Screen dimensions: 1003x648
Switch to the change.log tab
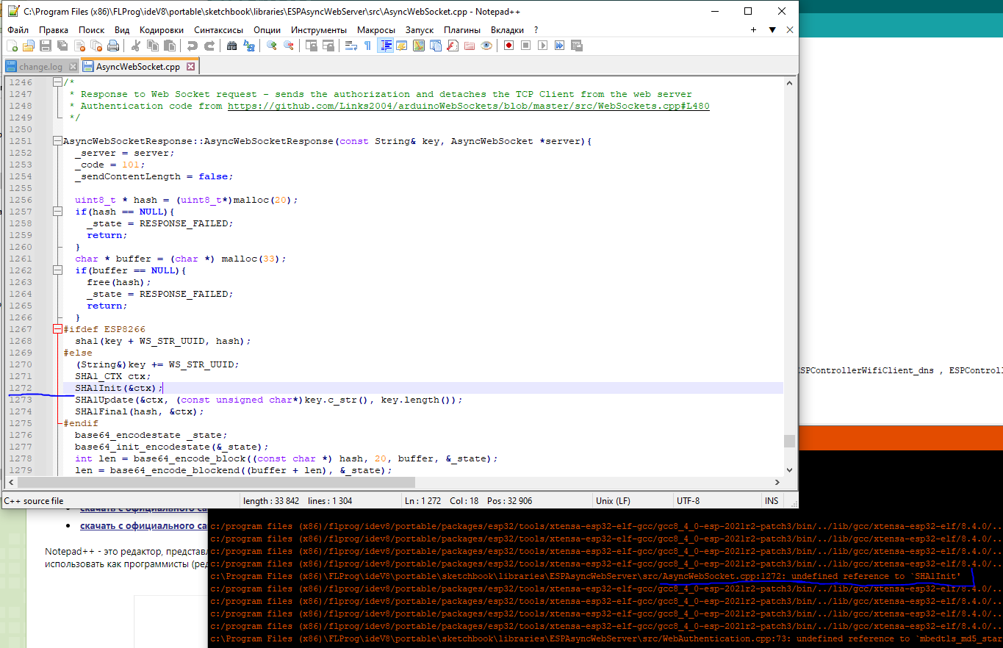[x=40, y=67]
